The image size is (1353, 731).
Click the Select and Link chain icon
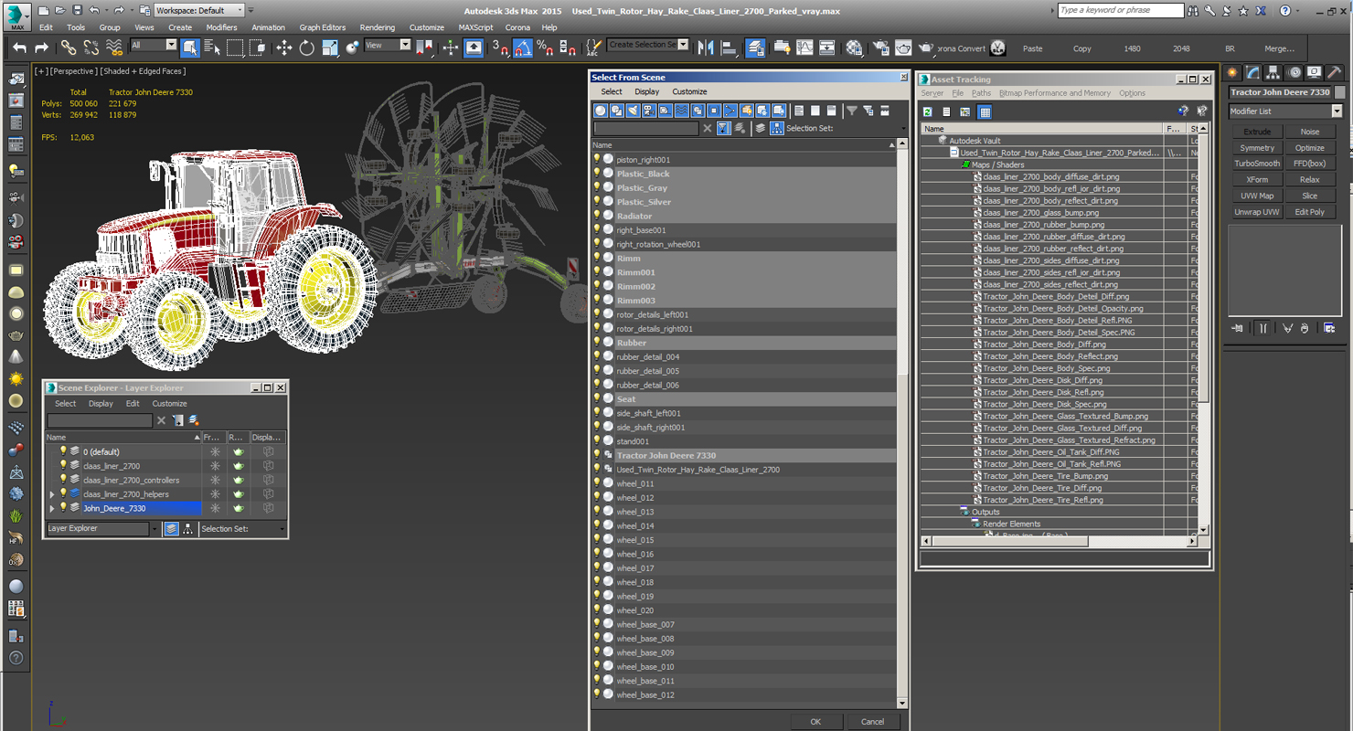point(69,48)
